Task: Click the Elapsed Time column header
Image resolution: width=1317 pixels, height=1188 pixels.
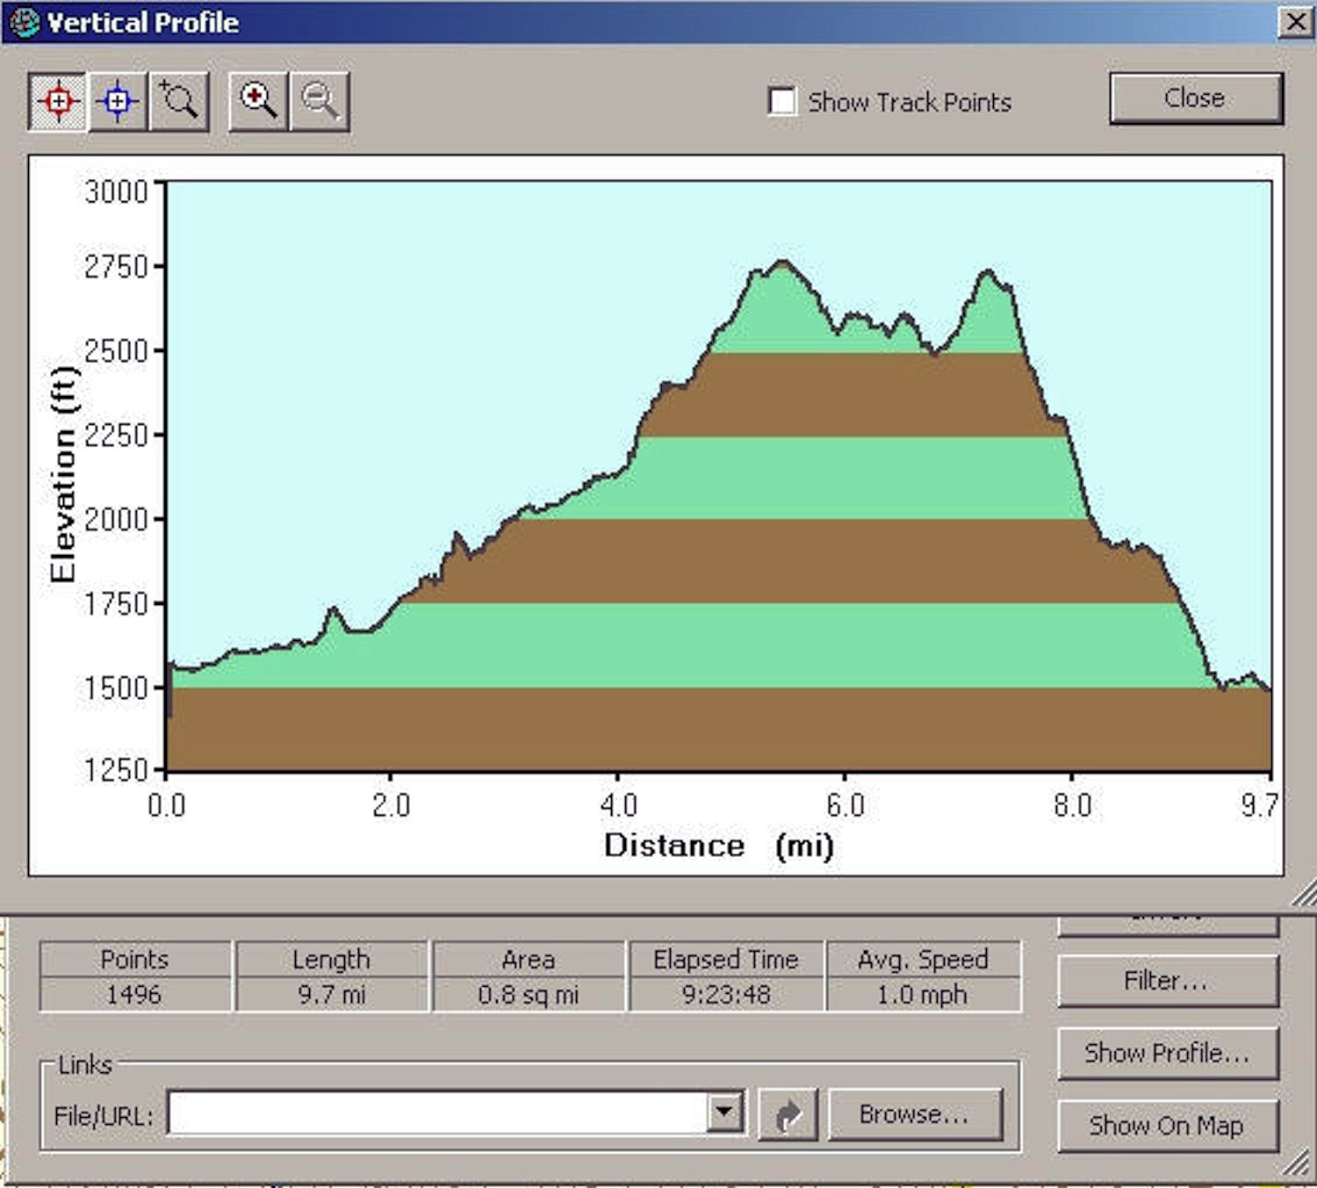Action: (x=726, y=960)
